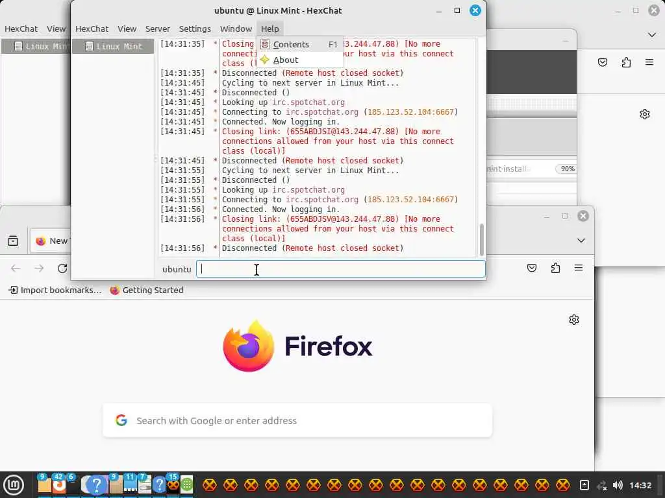Open Extensions in front Firefox window
The height and width of the screenshot is (498, 665).
555,268
